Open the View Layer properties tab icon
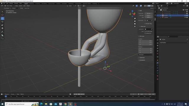The width and height of the screenshot is (189, 106). (x=157, y=48)
